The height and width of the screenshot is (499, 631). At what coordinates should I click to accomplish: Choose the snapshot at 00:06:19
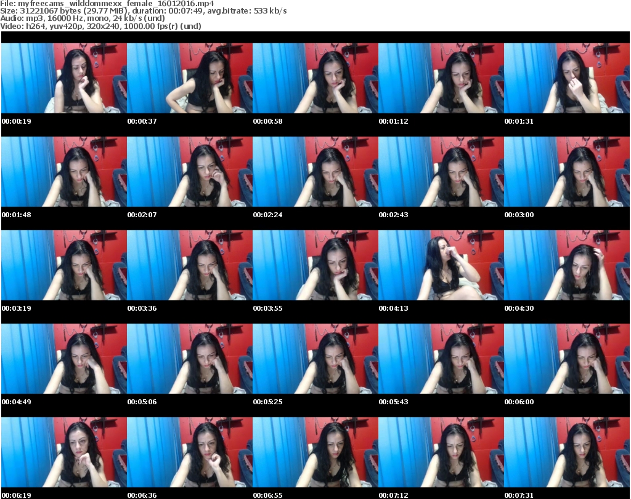pyautogui.click(x=64, y=452)
